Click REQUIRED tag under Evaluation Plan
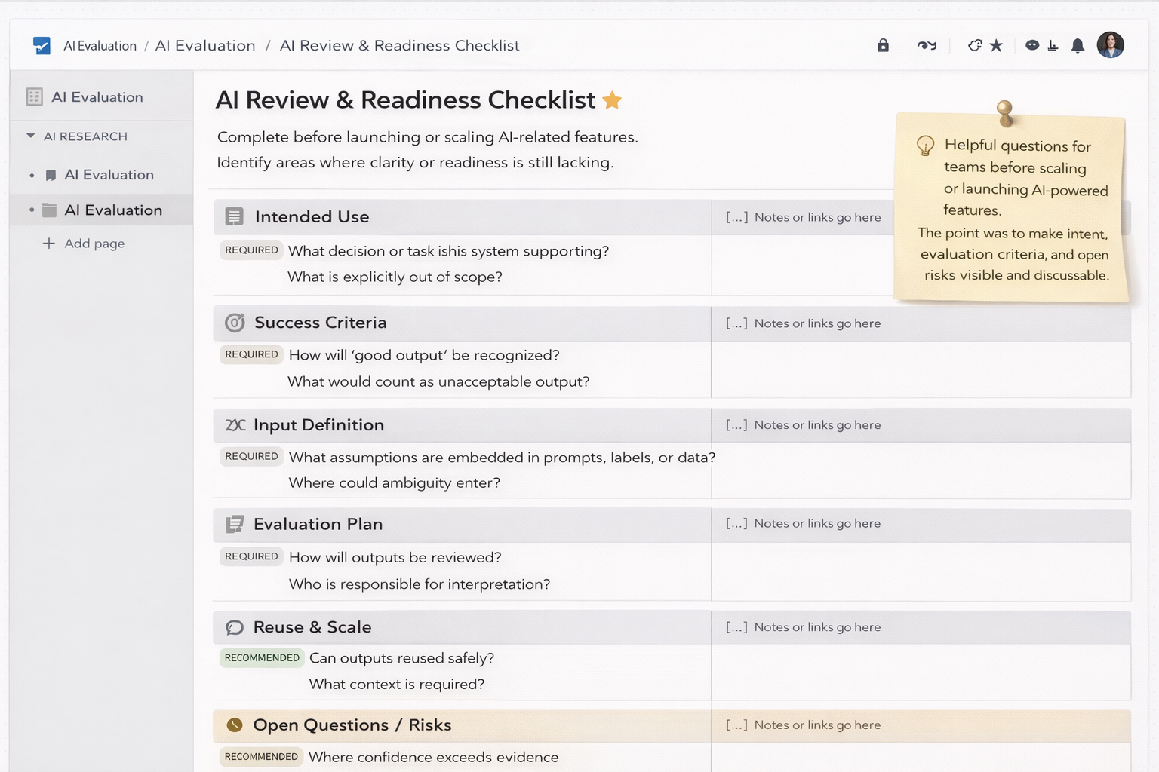This screenshot has height=772, width=1159. [251, 556]
